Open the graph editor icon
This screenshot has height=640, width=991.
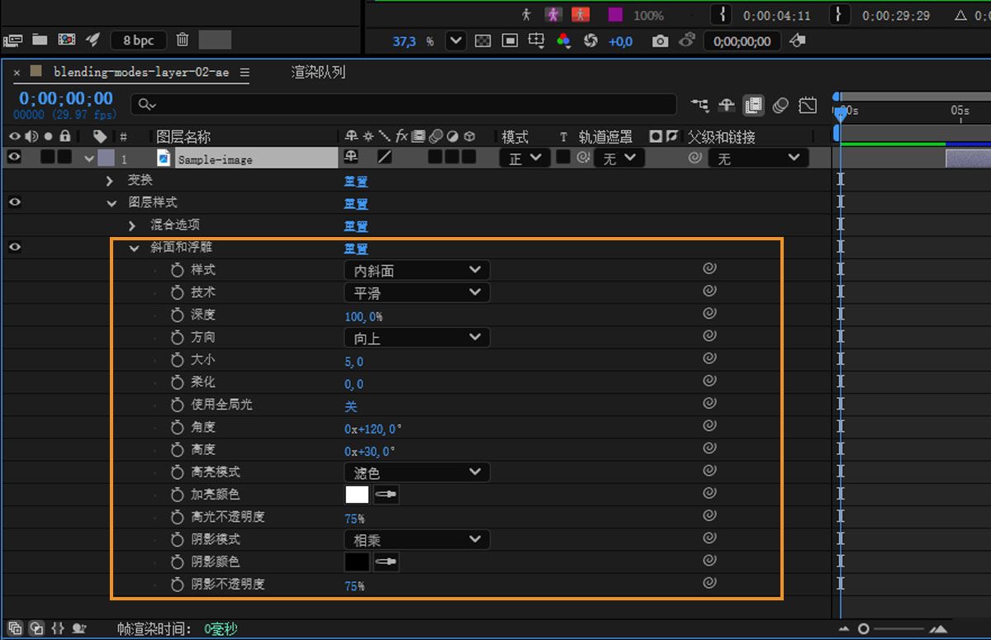click(808, 105)
